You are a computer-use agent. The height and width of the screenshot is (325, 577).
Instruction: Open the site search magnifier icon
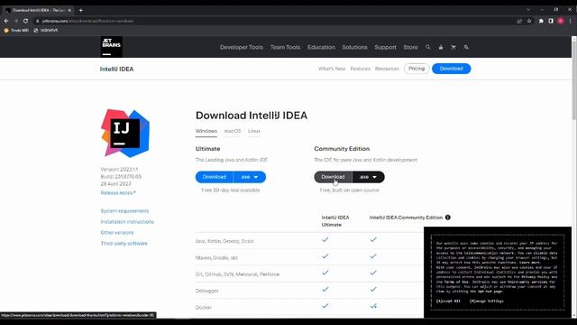tap(428, 47)
